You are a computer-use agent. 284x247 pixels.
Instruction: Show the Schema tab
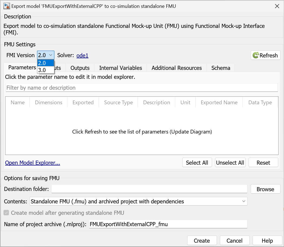(221, 68)
